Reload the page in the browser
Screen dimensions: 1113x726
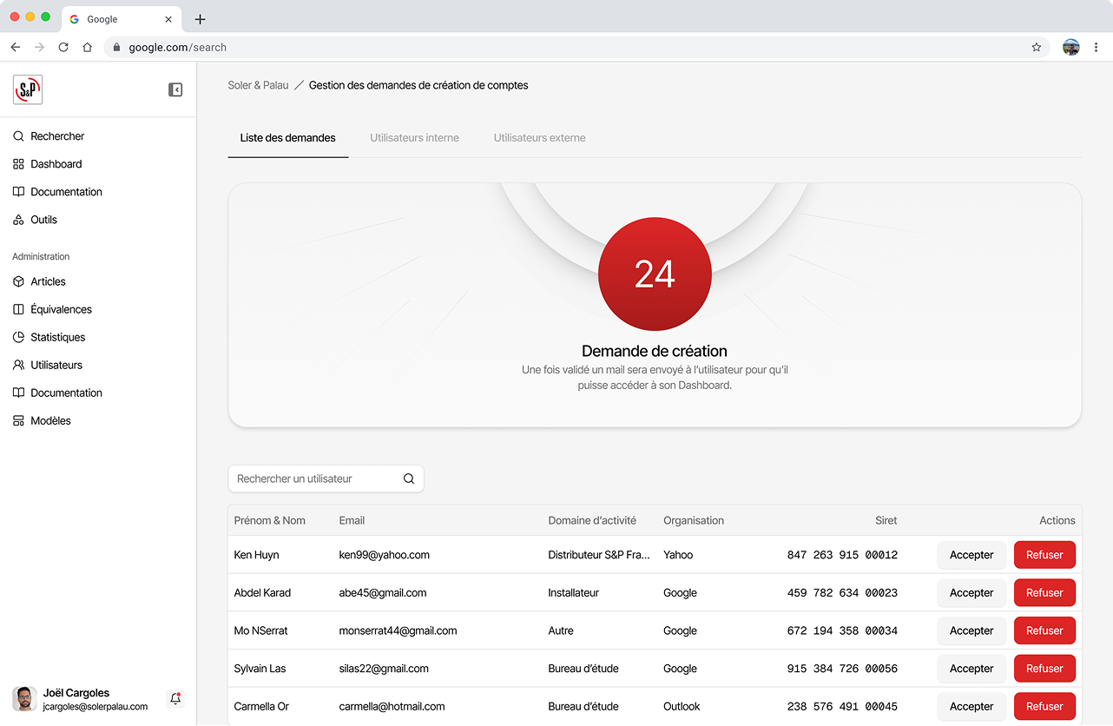(x=63, y=47)
